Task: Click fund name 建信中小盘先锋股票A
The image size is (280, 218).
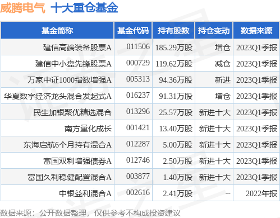Action: tap(74, 64)
